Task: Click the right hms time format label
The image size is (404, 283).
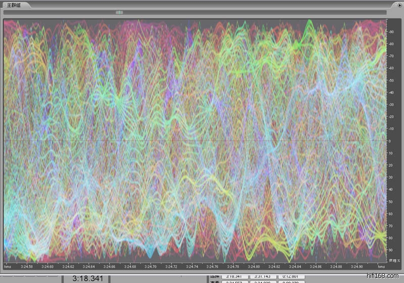Action: click(381, 266)
